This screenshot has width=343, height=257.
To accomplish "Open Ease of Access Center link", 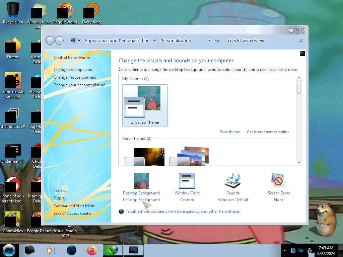I will [73, 213].
